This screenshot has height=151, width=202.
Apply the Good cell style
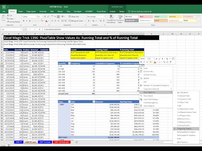pyautogui.click(x=161, y=16)
